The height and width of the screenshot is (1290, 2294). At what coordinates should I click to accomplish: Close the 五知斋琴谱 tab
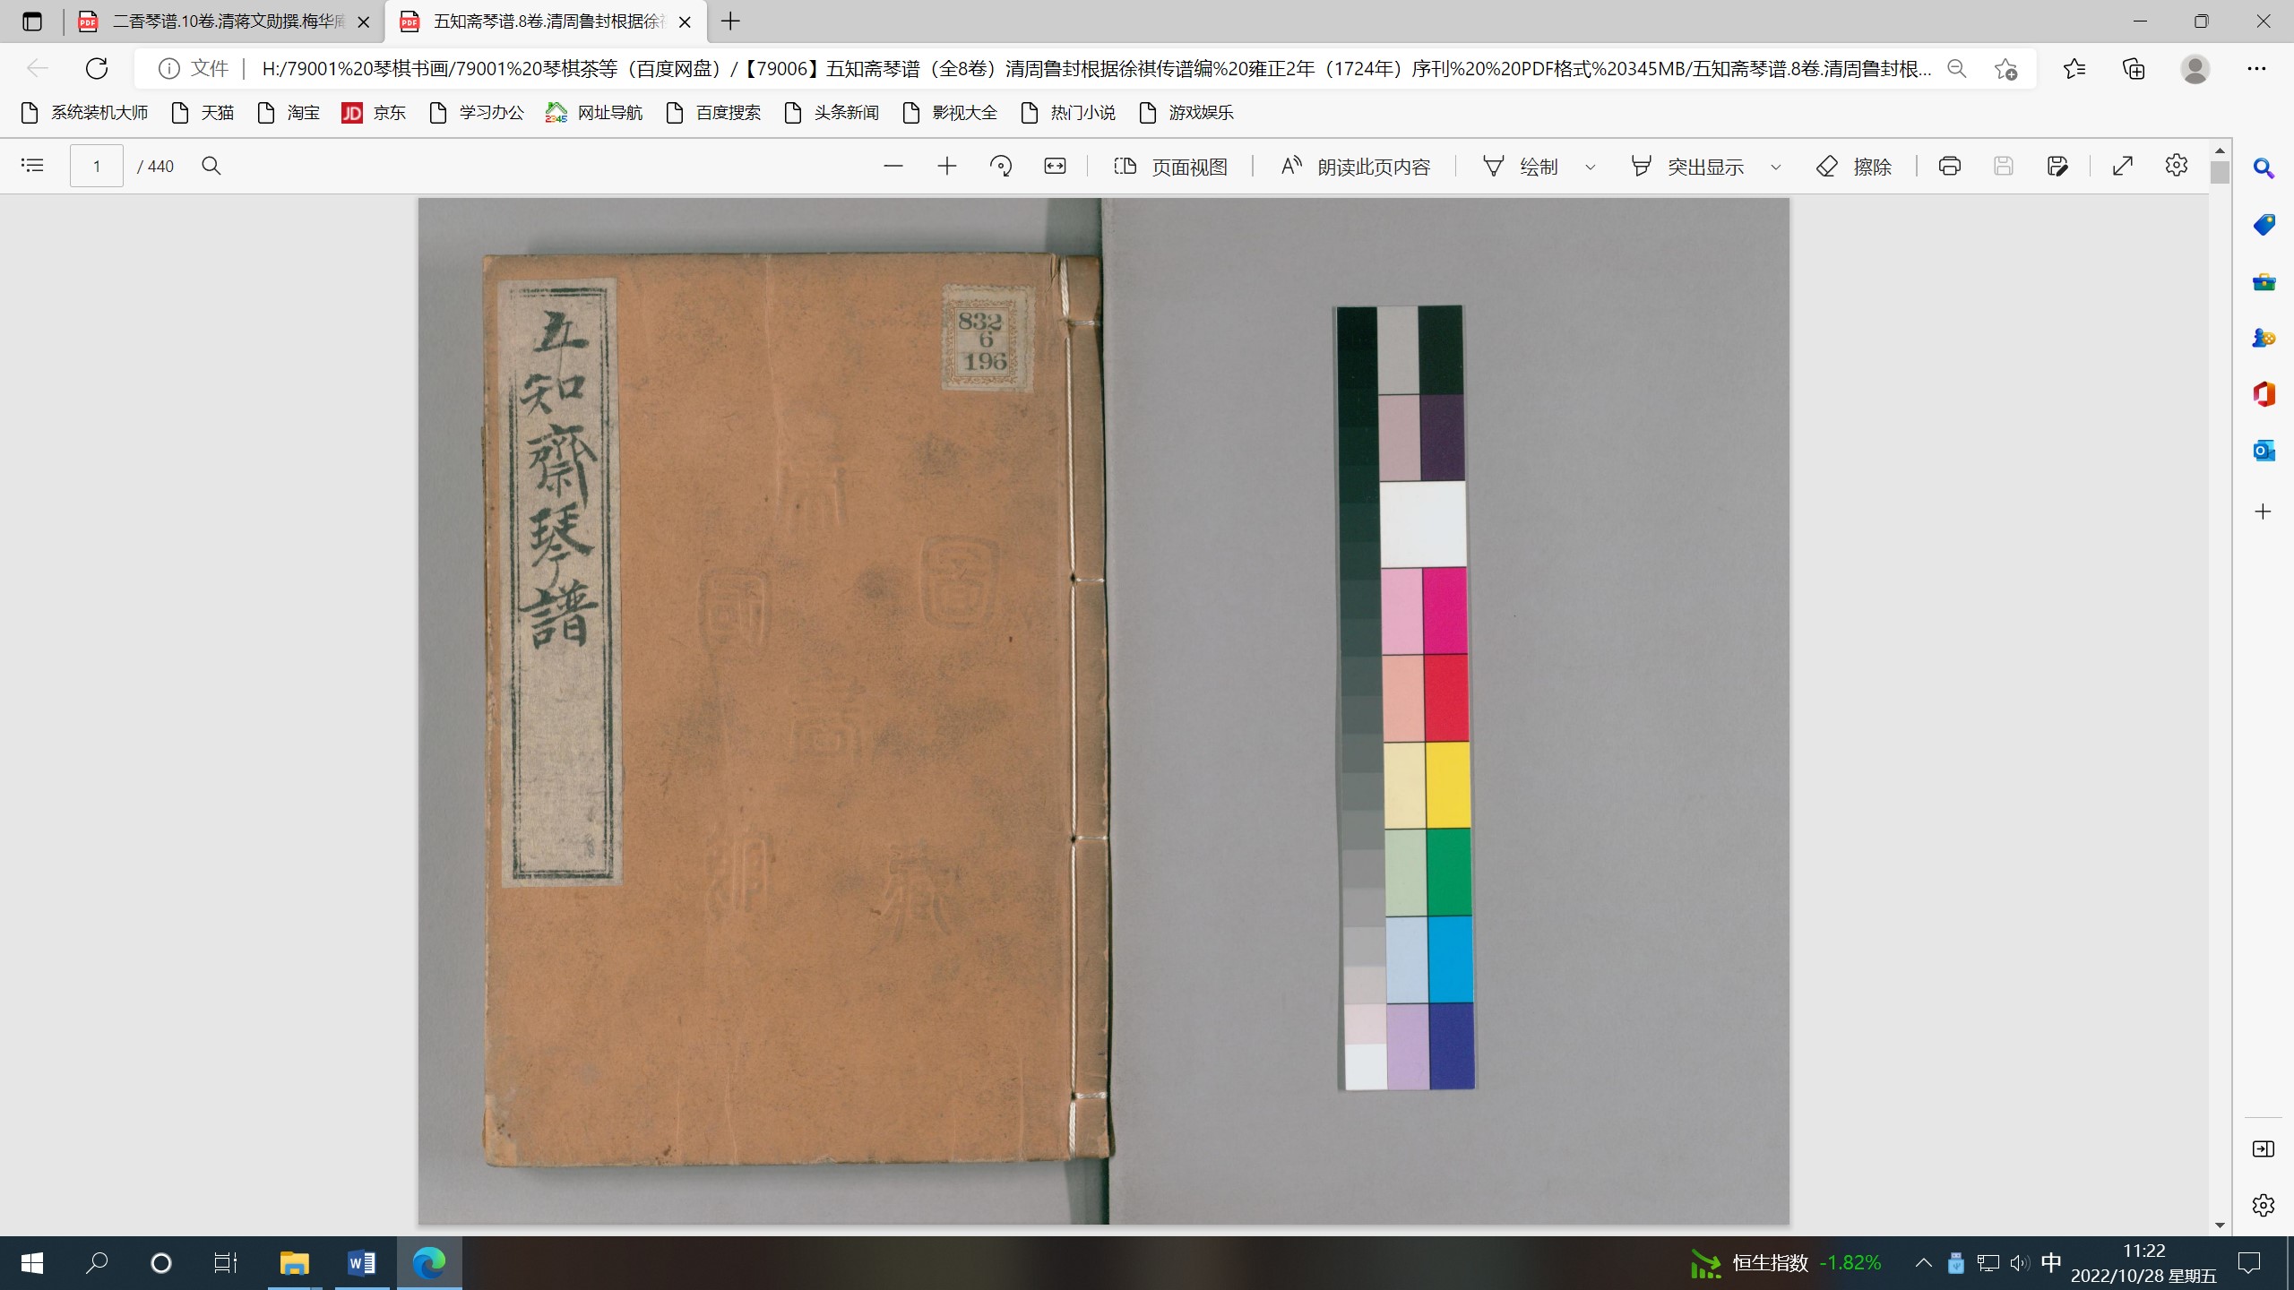(686, 22)
